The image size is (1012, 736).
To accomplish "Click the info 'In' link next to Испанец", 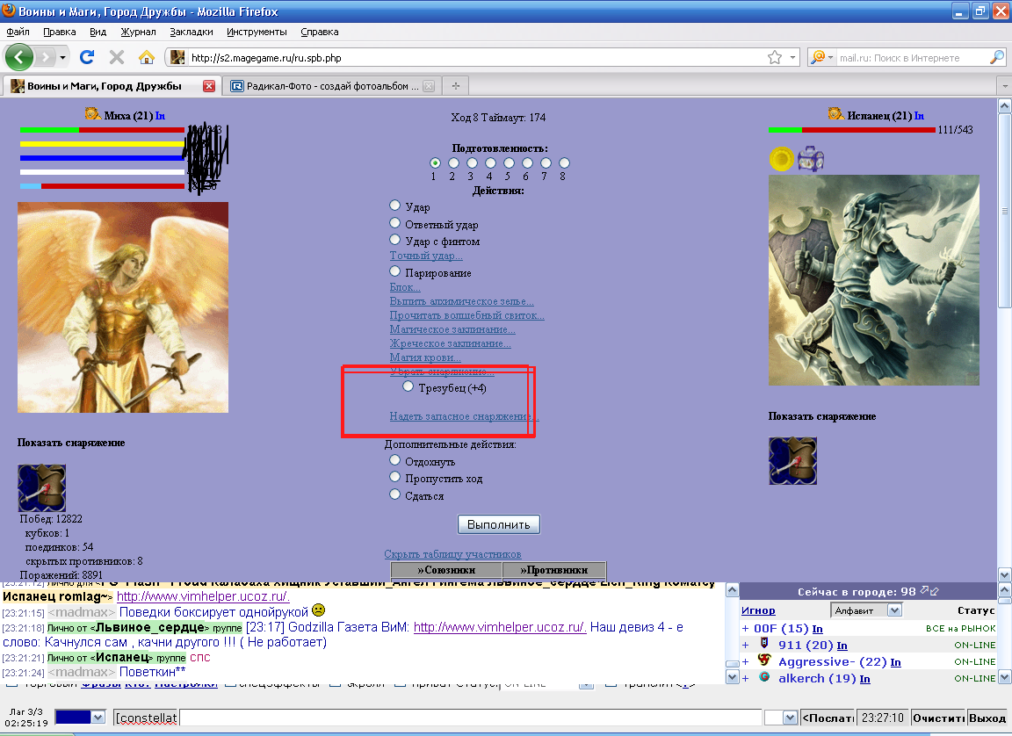I will [919, 116].
